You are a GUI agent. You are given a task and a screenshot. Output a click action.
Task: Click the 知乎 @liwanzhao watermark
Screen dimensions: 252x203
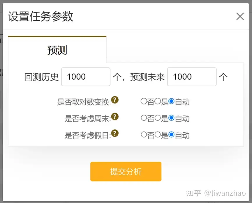point(216,193)
